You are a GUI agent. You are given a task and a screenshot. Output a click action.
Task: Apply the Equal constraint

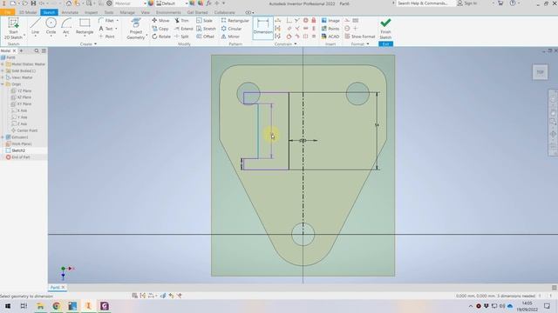pos(314,37)
